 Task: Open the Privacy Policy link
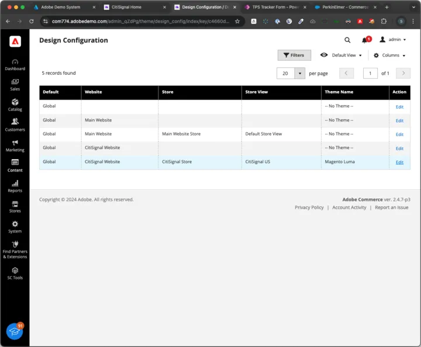[309, 207]
